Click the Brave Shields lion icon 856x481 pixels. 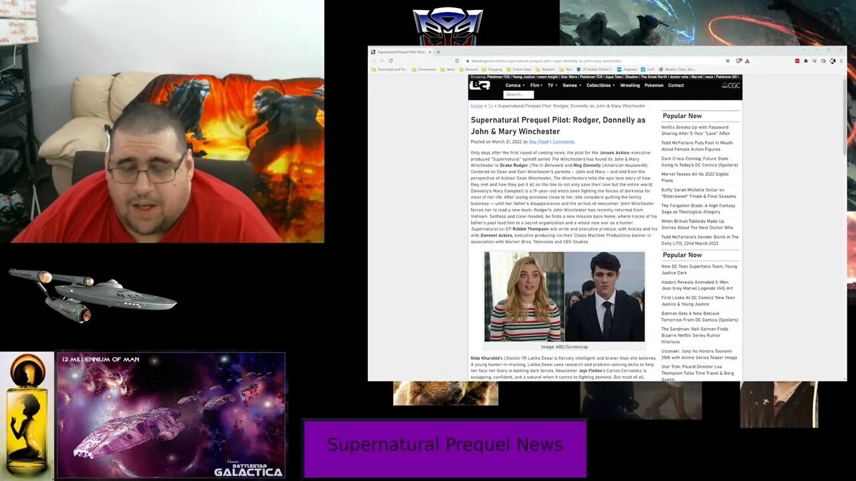click(x=738, y=61)
